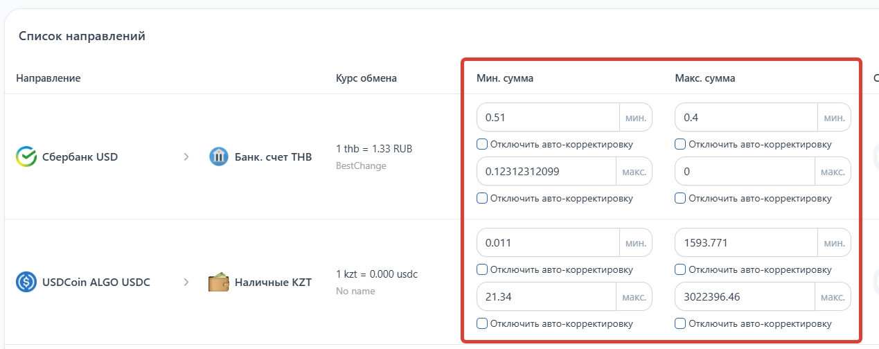Click the Направление column header

pyautogui.click(x=48, y=78)
